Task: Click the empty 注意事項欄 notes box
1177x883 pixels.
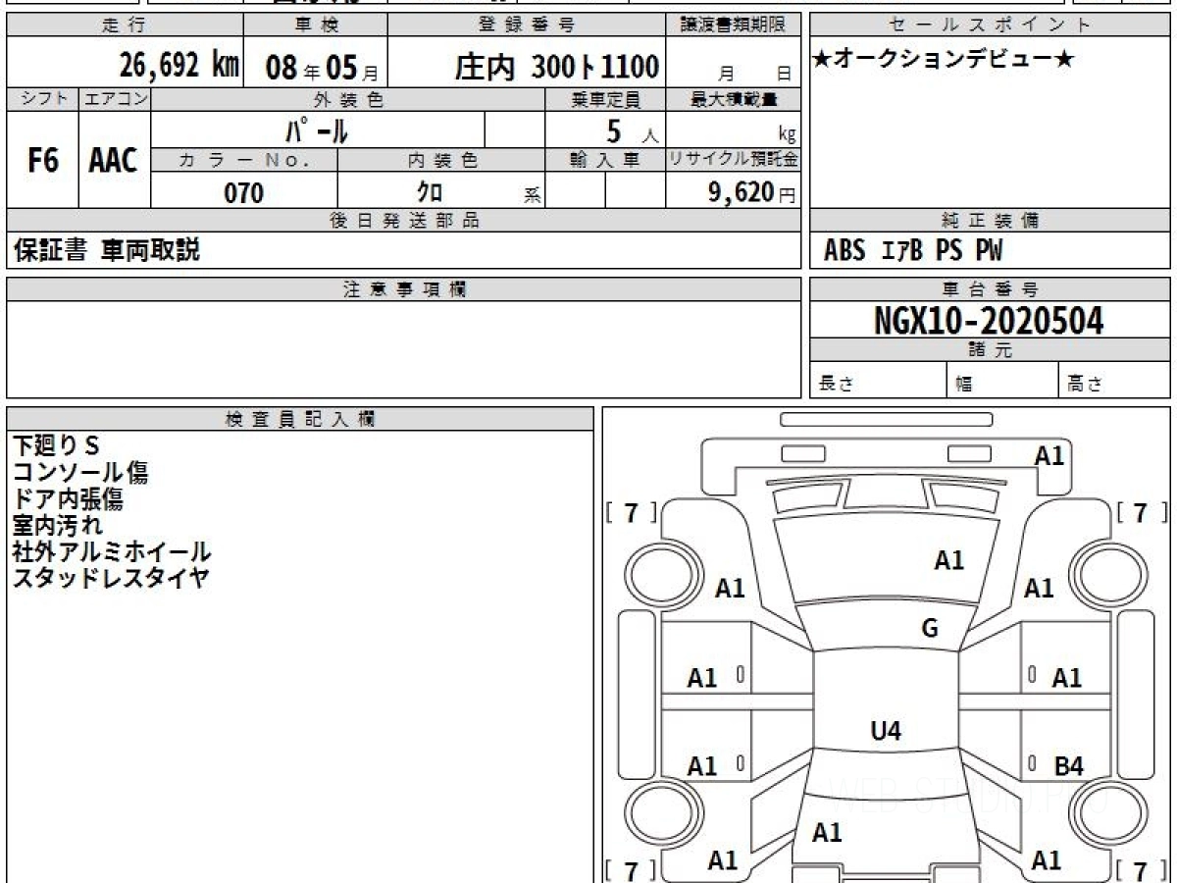Action: click(404, 349)
